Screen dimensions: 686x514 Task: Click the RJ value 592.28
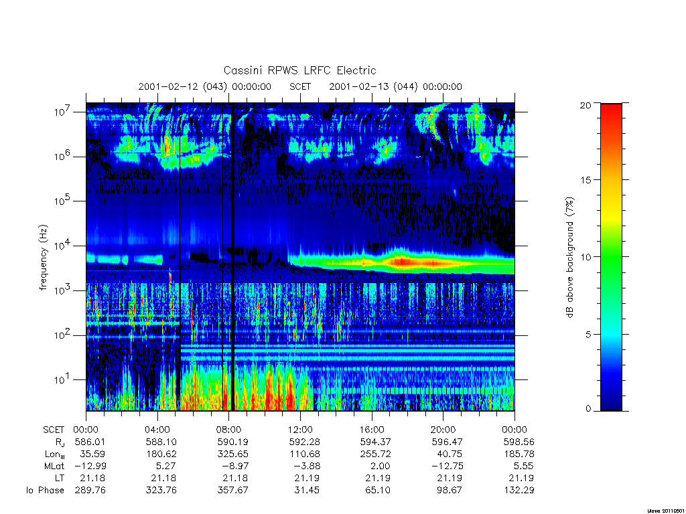305,442
